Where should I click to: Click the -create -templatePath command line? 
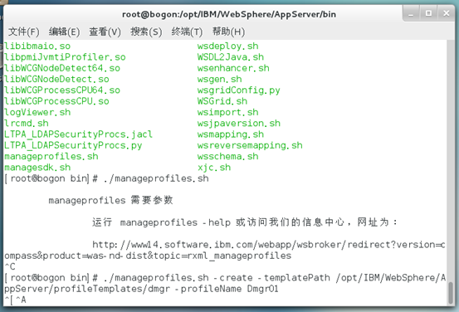225,278
